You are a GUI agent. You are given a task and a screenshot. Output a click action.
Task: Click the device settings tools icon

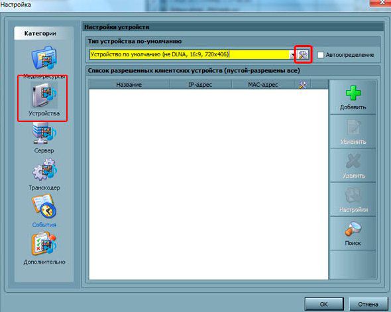[x=303, y=54]
